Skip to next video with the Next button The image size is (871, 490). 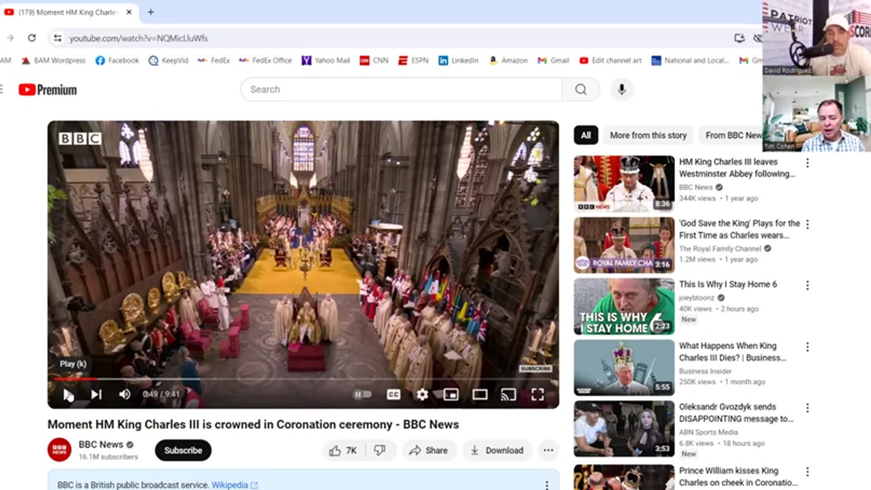(97, 394)
